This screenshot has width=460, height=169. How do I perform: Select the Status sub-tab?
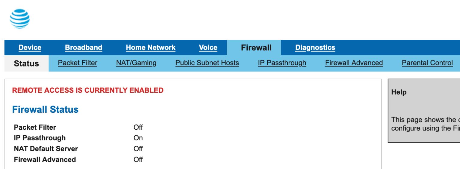[x=26, y=63]
